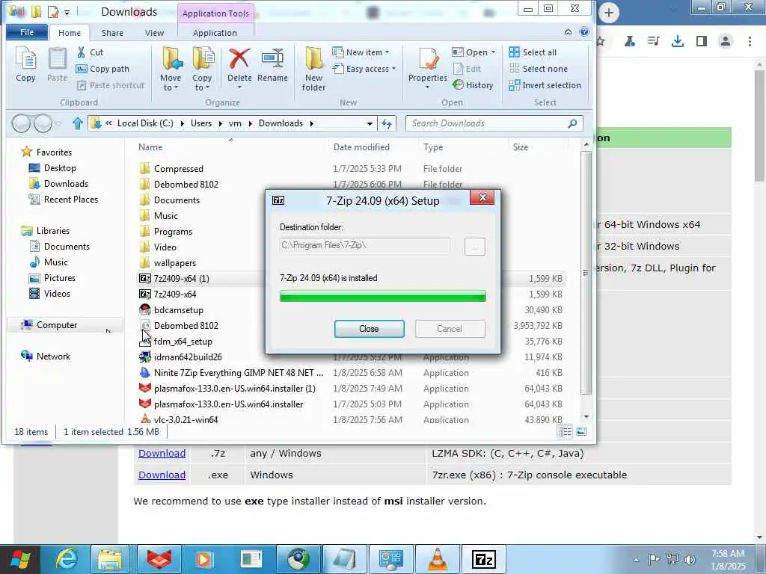Image resolution: width=766 pixels, height=574 pixels.
Task: Create a New folder from the ribbon
Action: (x=313, y=69)
